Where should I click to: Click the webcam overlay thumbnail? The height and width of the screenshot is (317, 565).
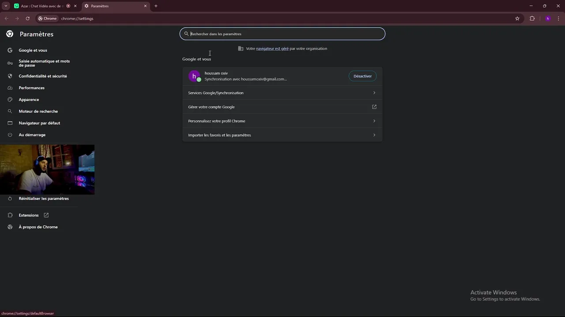[47, 170]
